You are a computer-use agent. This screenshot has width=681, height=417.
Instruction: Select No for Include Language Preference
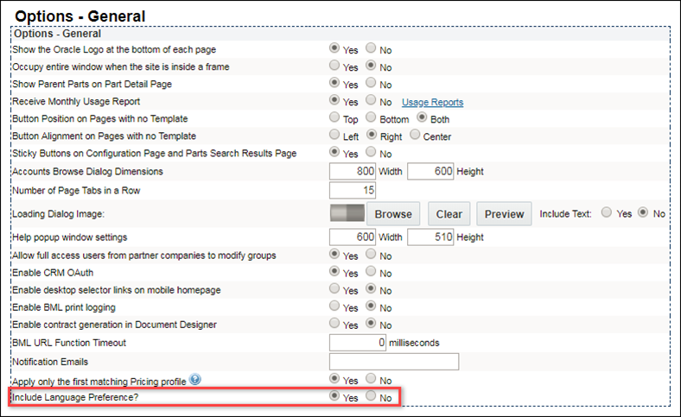372,396
